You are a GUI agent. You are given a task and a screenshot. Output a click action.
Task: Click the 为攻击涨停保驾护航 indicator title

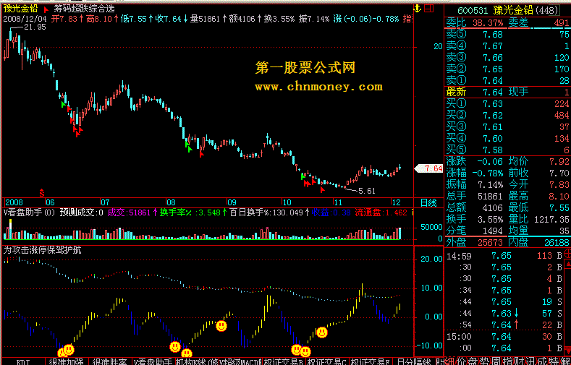click(x=43, y=250)
